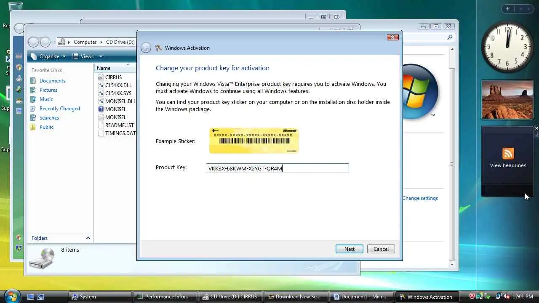The image size is (539, 303).
Task: Click the Views toolbar button icon
Action: pos(75,56)
